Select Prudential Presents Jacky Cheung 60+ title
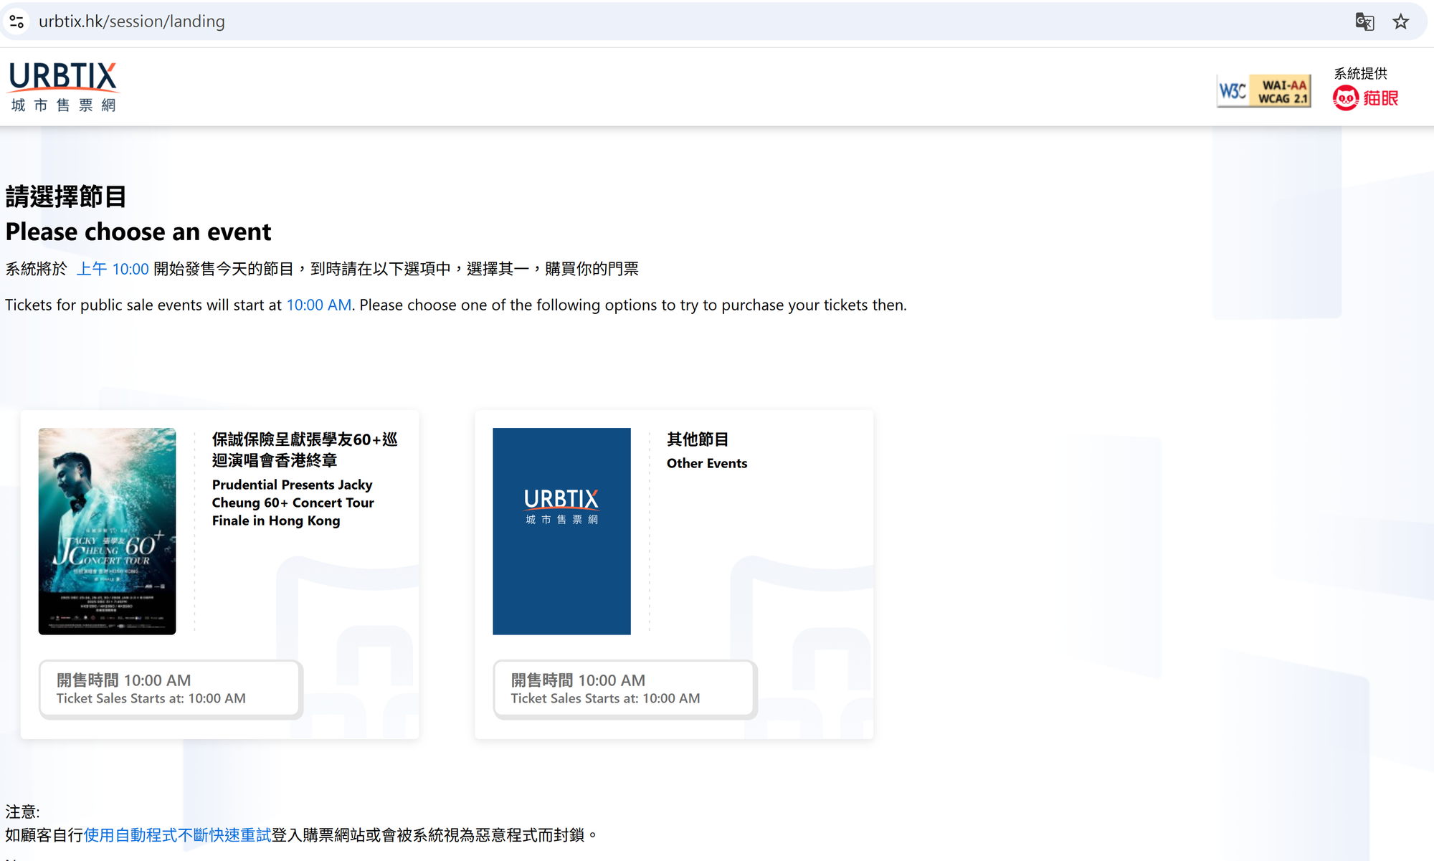Image resolution: width=1434 pixels, height=861 pixels. pyautogui.click(x=293, y=503)
